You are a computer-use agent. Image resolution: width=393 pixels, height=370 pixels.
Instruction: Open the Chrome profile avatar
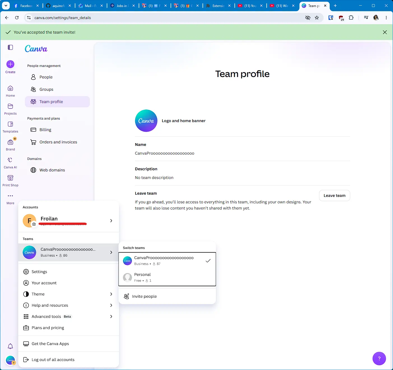tap(376, 18)
